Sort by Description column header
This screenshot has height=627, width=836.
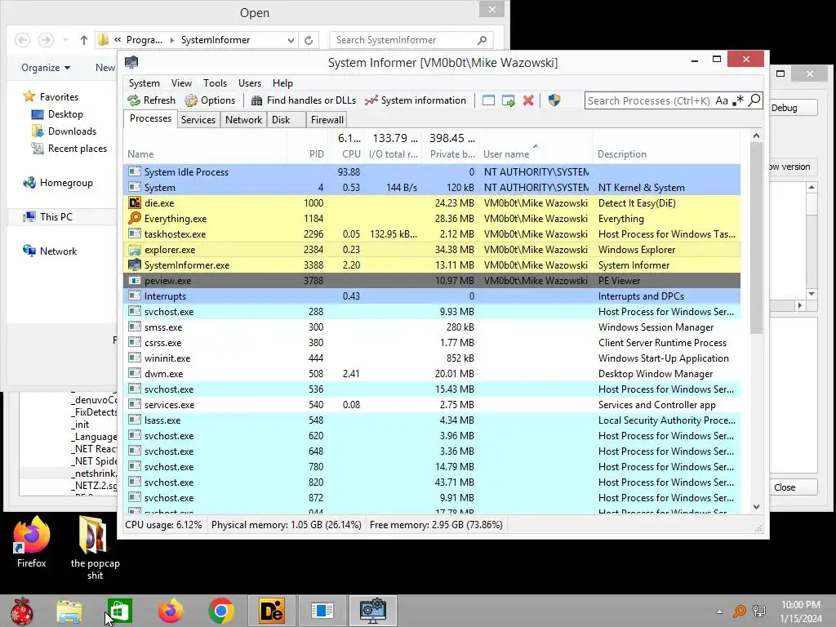[666, 154]
